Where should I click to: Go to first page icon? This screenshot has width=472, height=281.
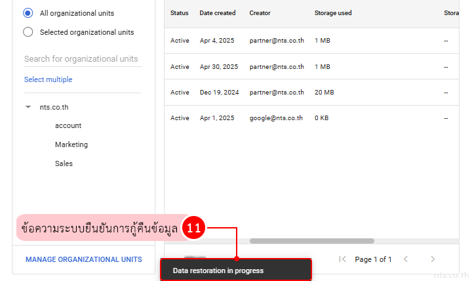(342, 259)
